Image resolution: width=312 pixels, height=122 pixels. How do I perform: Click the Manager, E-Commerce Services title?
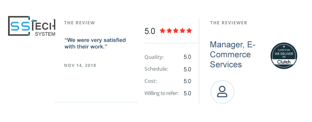coord(233,54)
